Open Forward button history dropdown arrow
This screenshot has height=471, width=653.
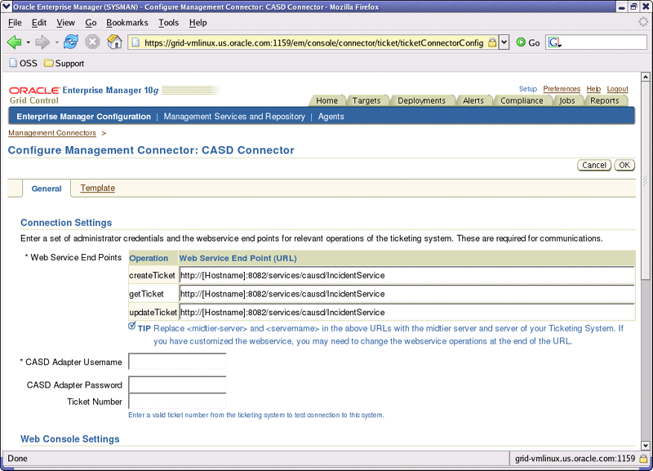[x=56, y=42]
